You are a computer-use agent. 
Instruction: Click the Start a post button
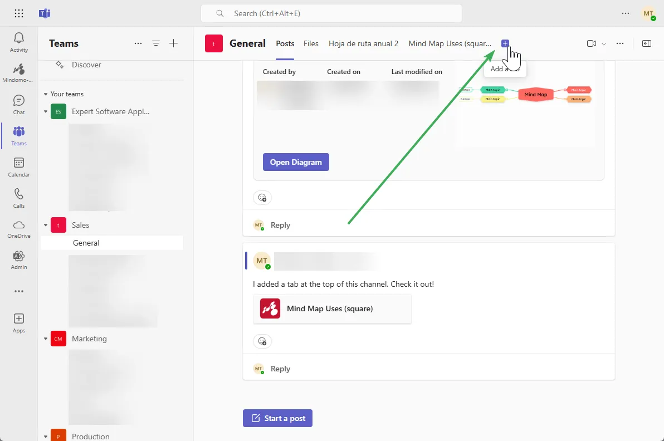coord(277,418)
